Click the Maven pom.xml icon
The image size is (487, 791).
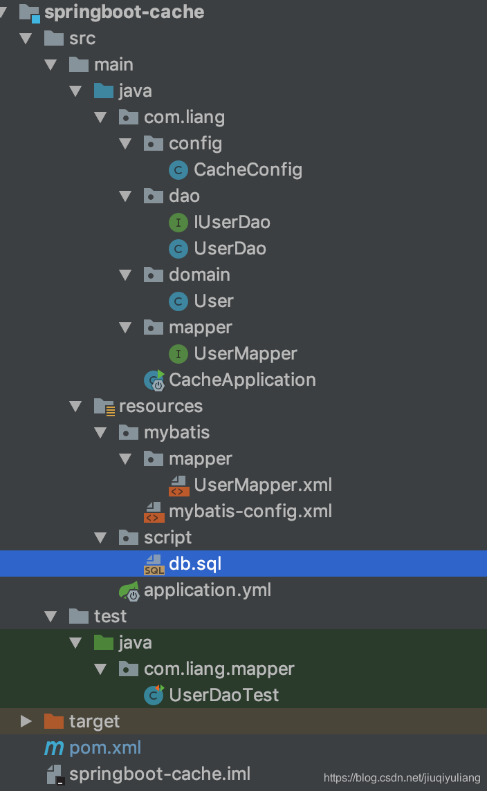54,748
